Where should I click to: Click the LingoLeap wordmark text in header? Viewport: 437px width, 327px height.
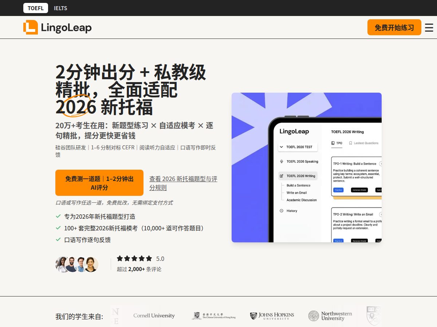66,28
